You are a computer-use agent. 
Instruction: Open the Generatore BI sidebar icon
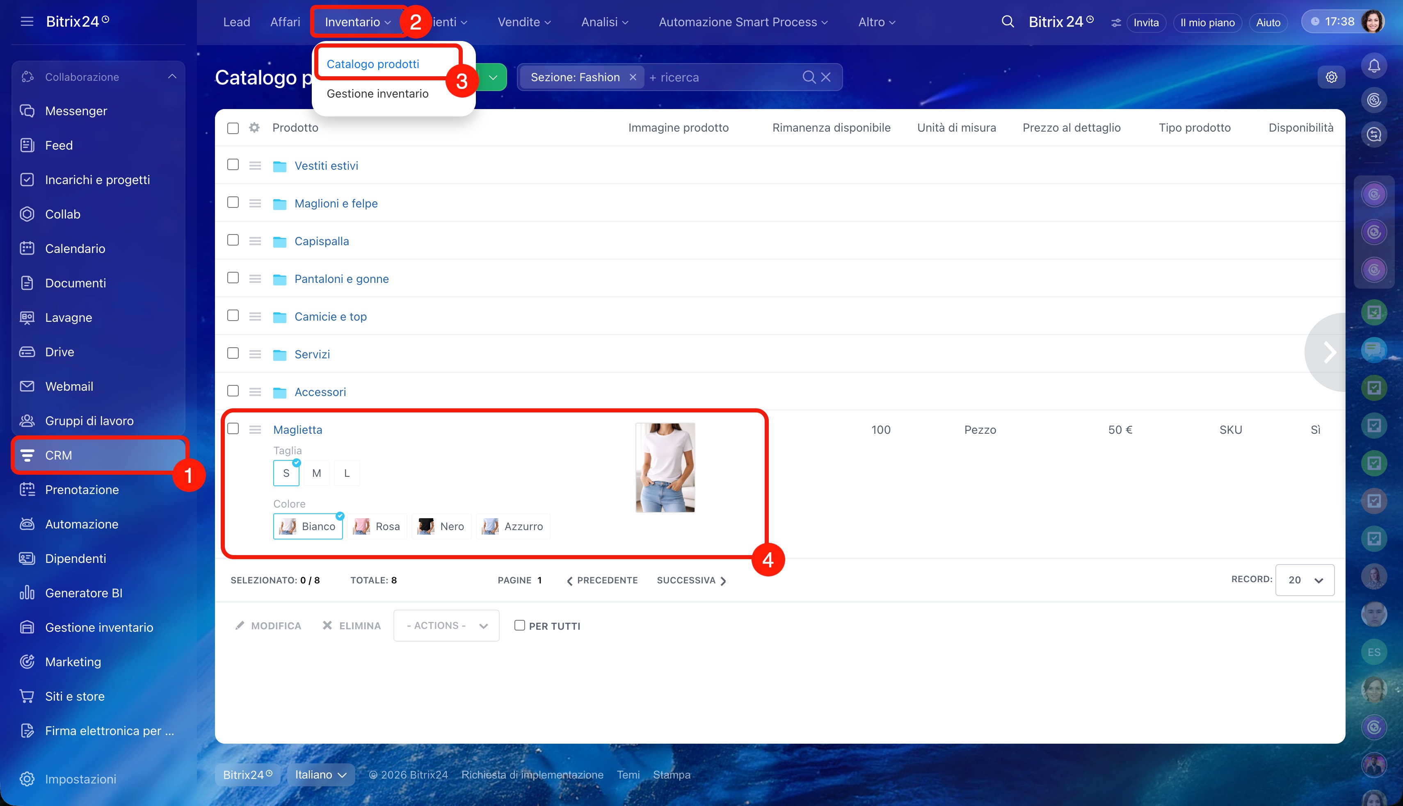[x=27, y=593]
